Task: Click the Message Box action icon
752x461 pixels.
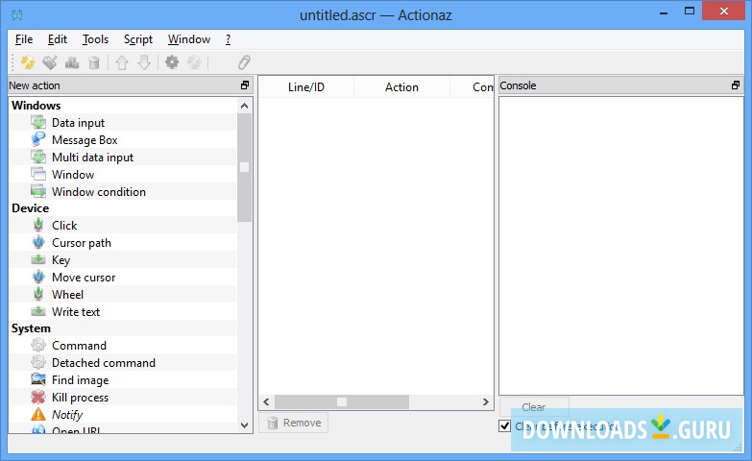Action: [x=38, y=139]
